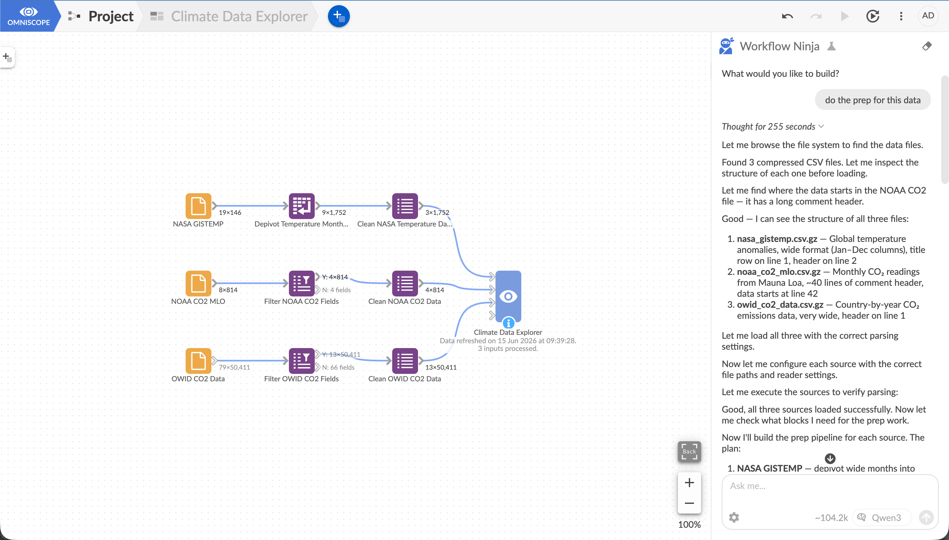949x540 pixels.
Task: Click the ~104.2k token count
Action: (x=831, y=518)
